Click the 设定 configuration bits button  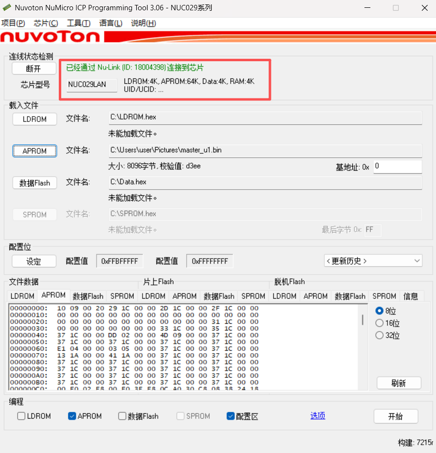pyautogui.click(x=34, y=262)
